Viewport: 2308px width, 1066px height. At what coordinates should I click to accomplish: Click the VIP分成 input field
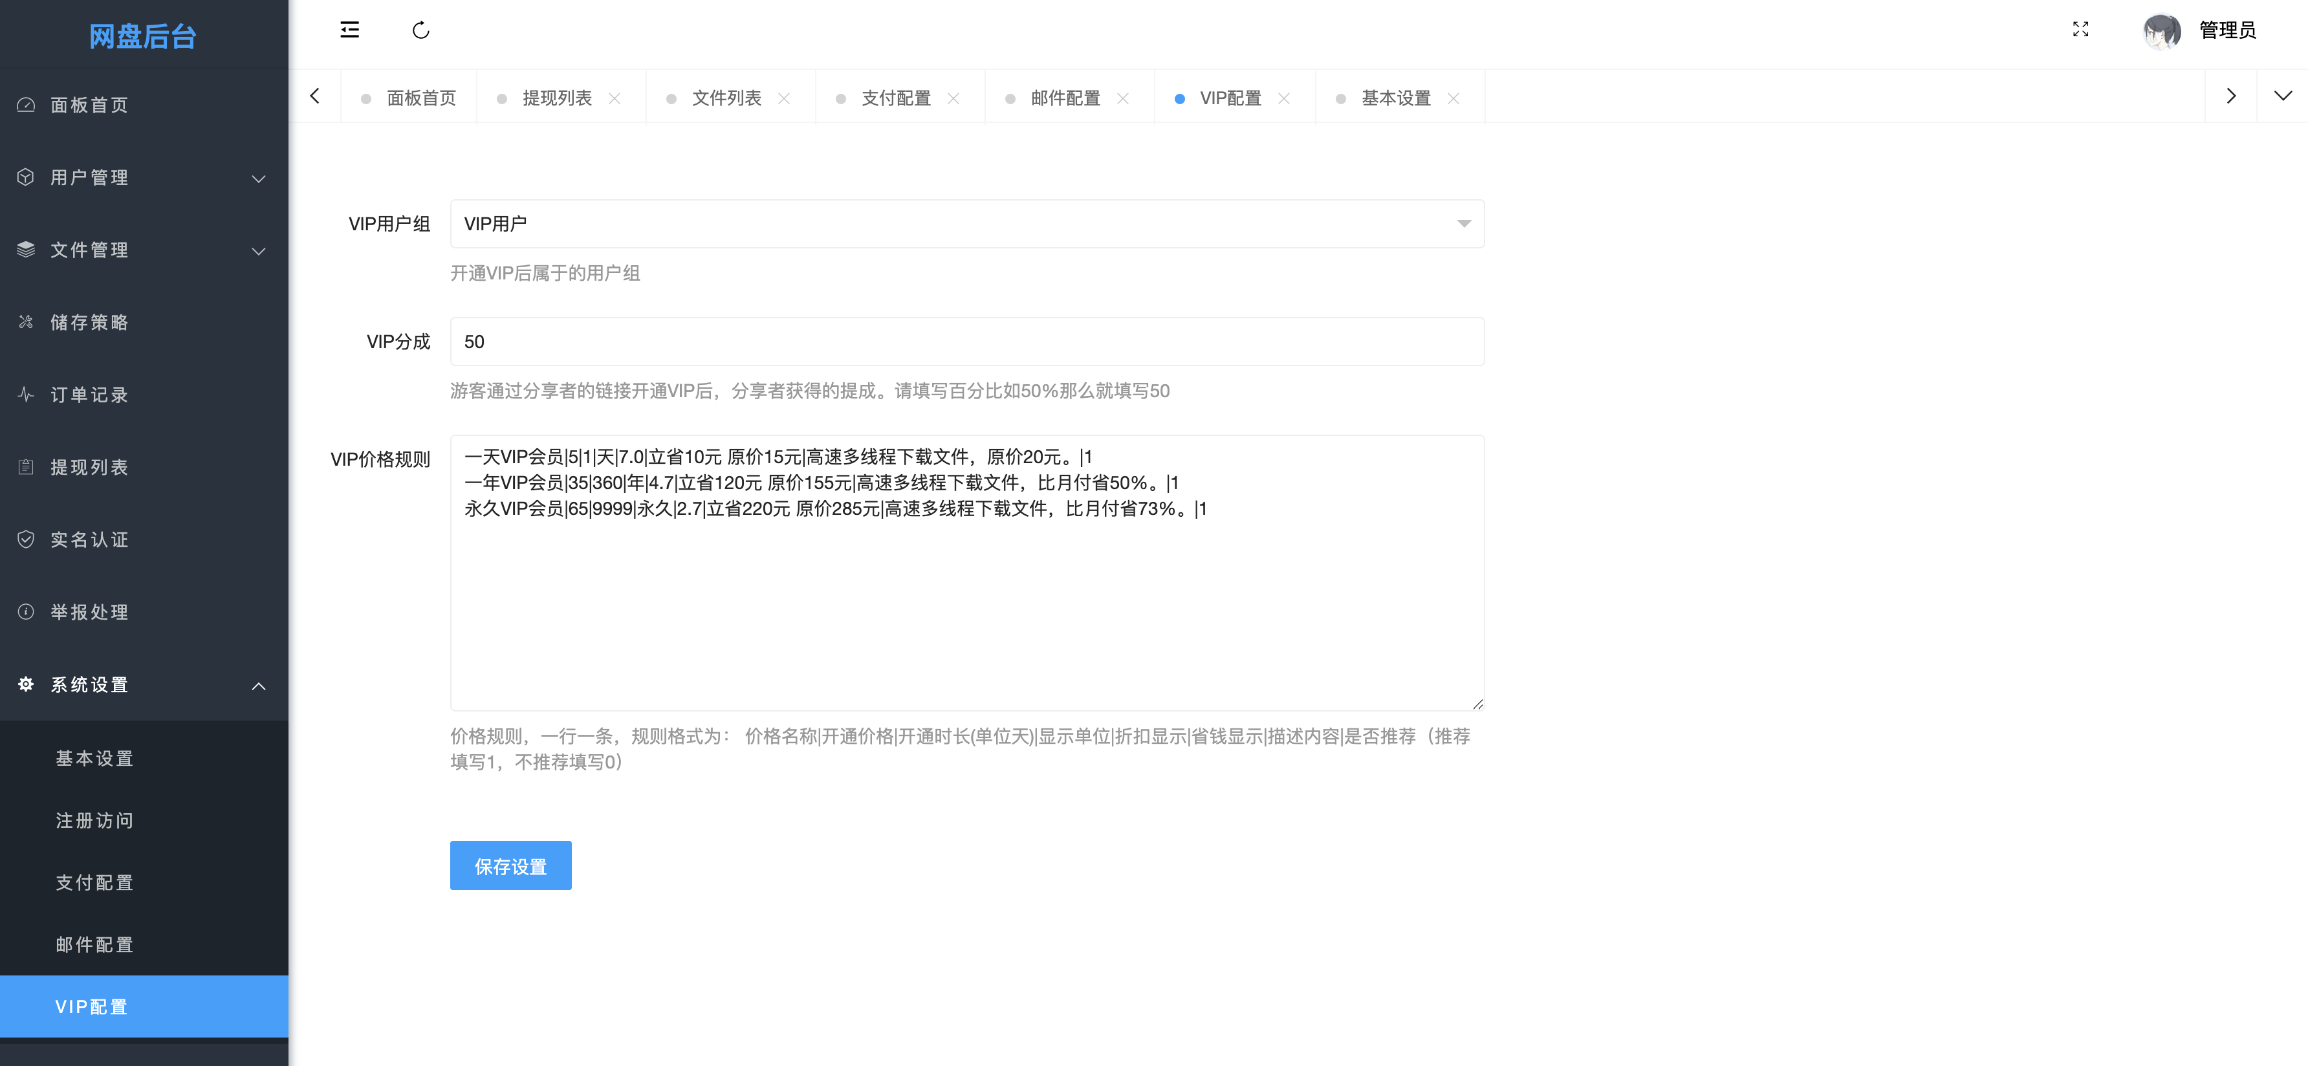coord(966,342)
